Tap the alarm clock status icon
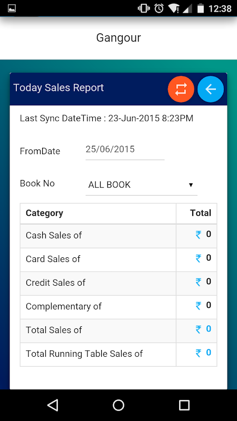Screen dimensions: 237x421 coord(159,8)
